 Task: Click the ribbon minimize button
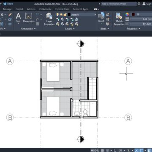coord(95,9)
